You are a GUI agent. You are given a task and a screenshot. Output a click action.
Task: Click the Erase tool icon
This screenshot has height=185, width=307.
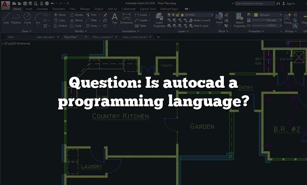[x=105, y=15]
